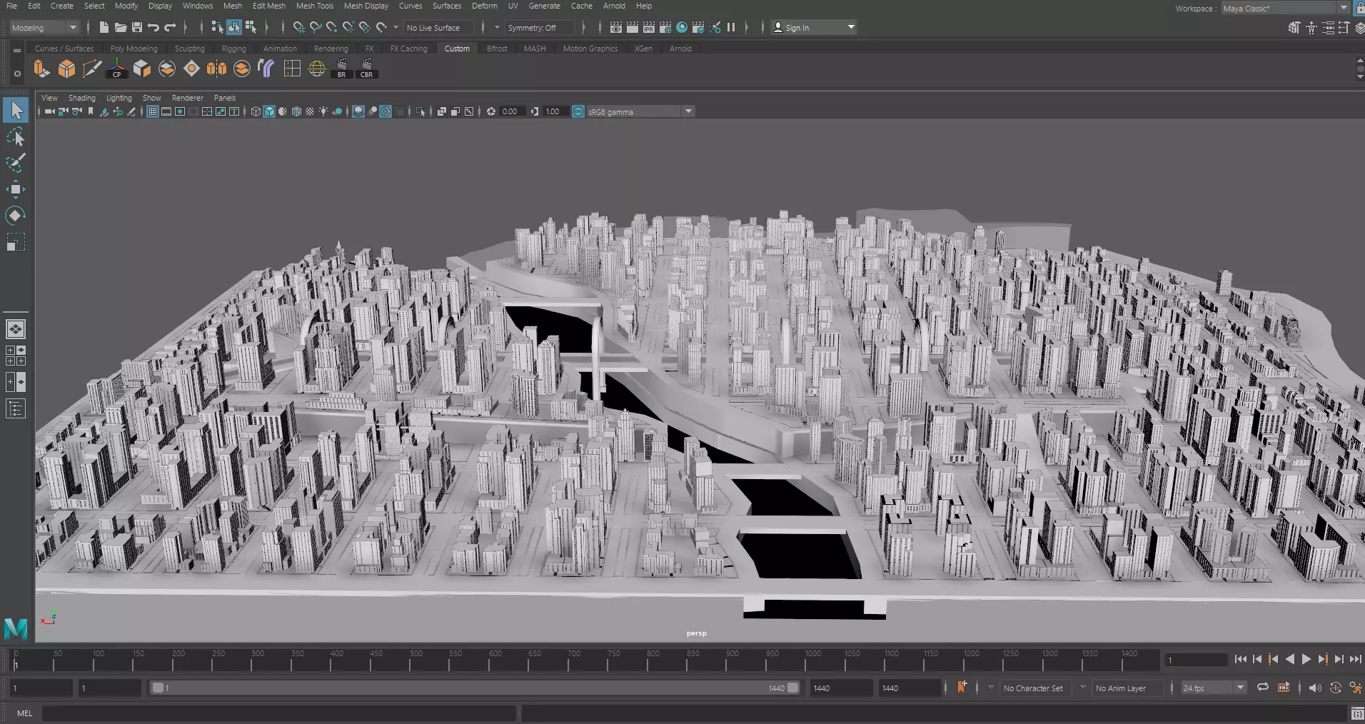The width and height of the screenshot is (1365, 724).
Task: Open the Render View window icon
Action: (616, 27)
